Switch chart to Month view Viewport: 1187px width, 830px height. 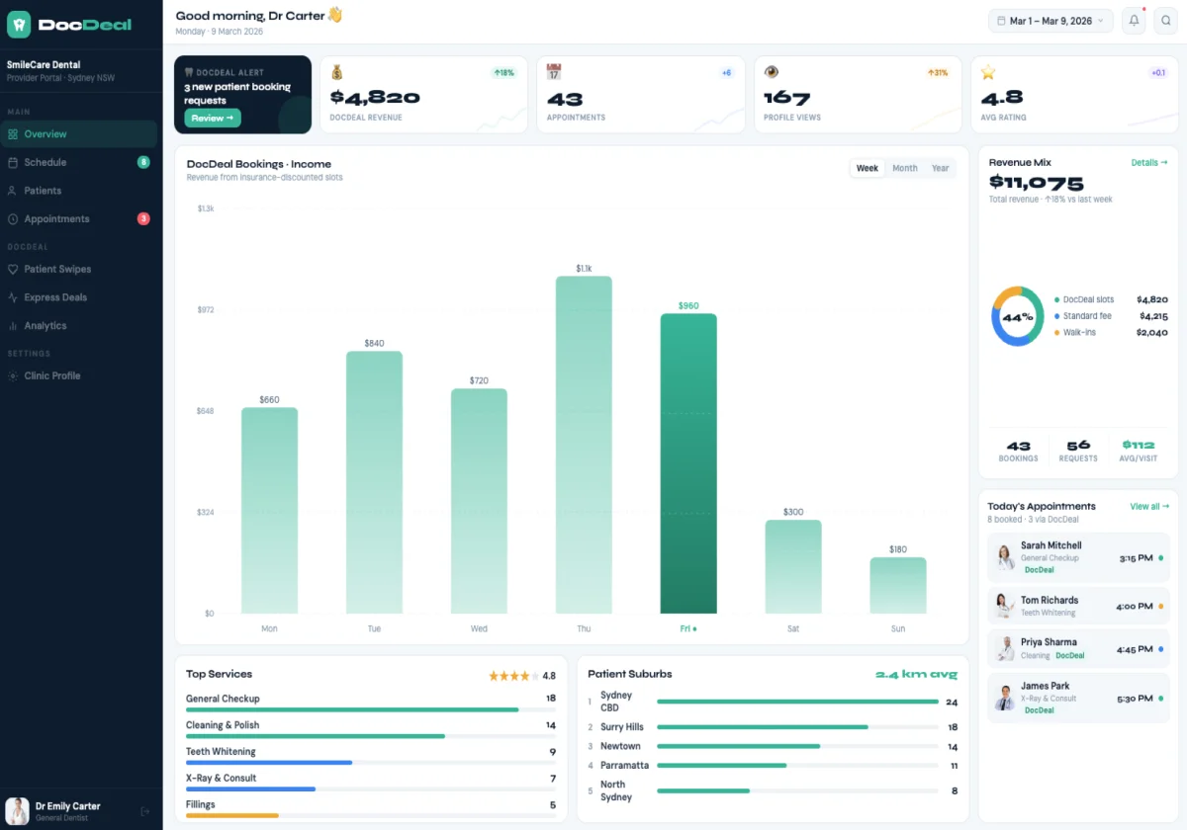pyautogui.click(x=904, y=168)
